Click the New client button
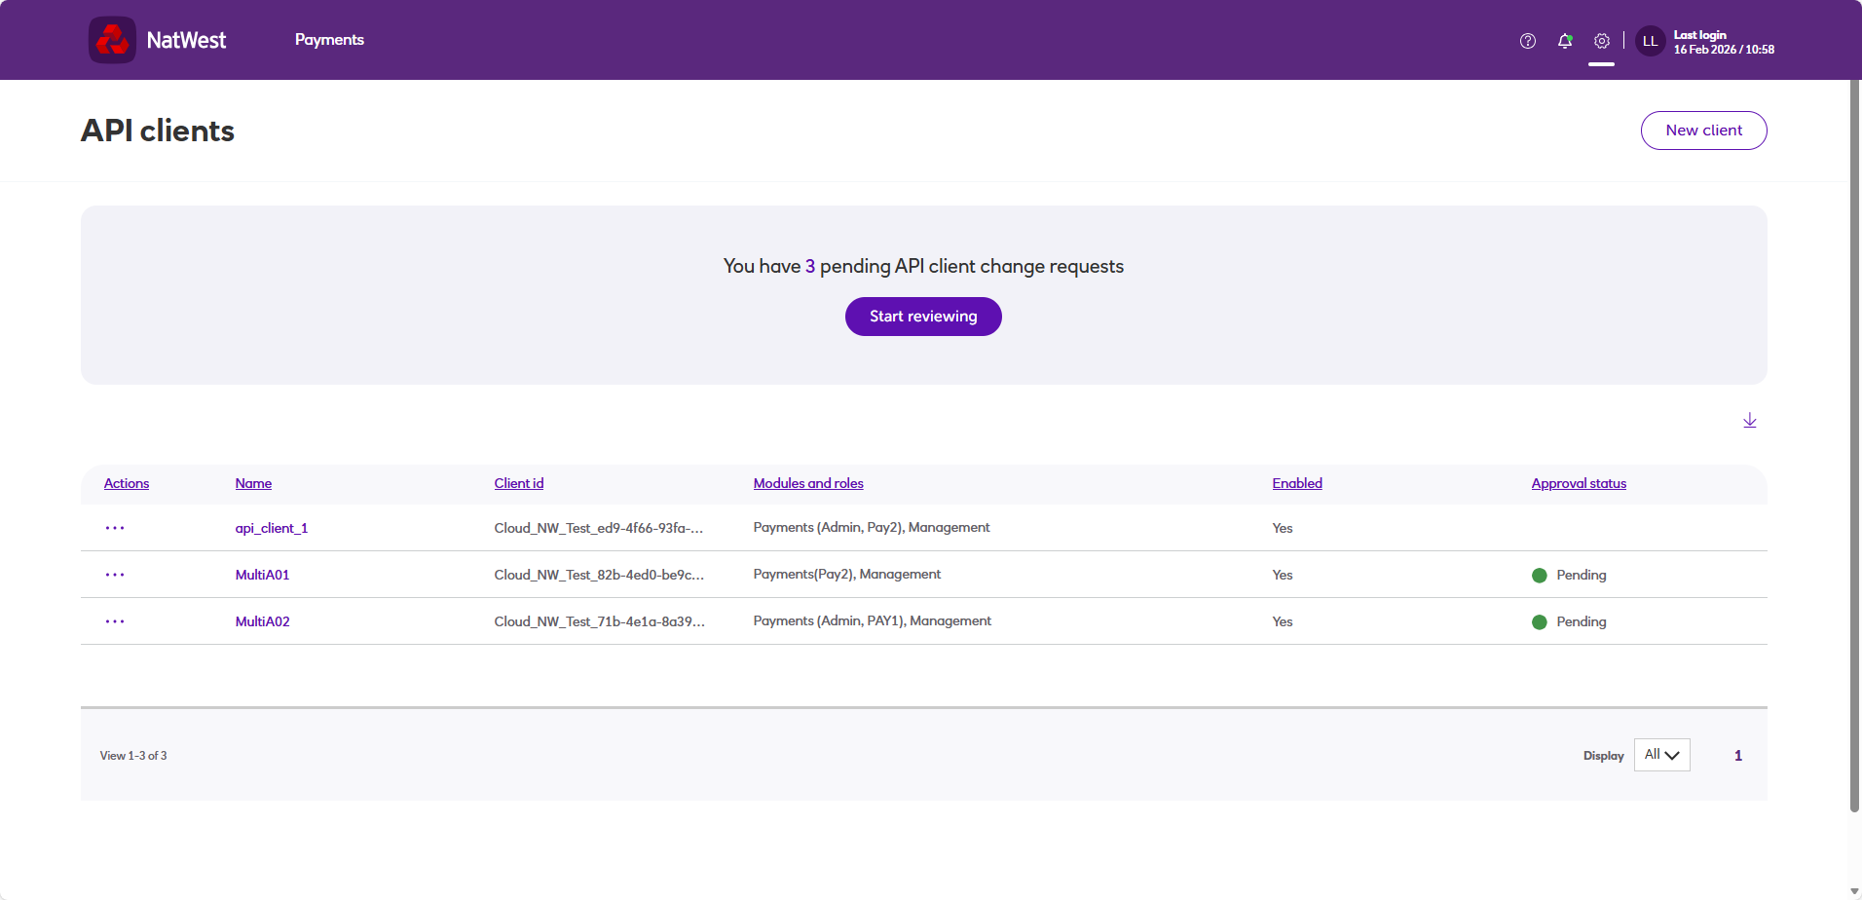 pyautogui.click(x=1704, y=131)
